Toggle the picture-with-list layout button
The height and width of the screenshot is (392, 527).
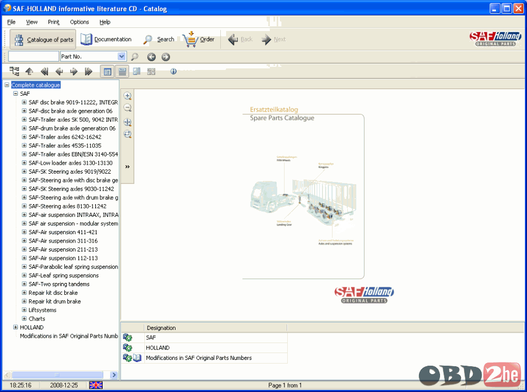click(137, 71)
